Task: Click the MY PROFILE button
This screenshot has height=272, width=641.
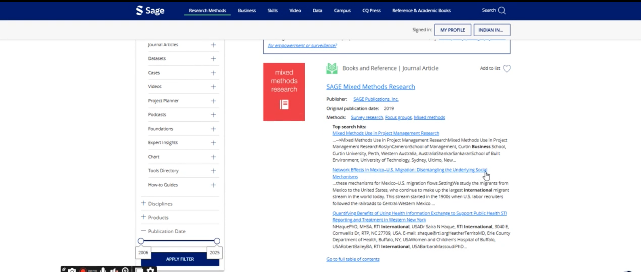Action: [452, 30]
